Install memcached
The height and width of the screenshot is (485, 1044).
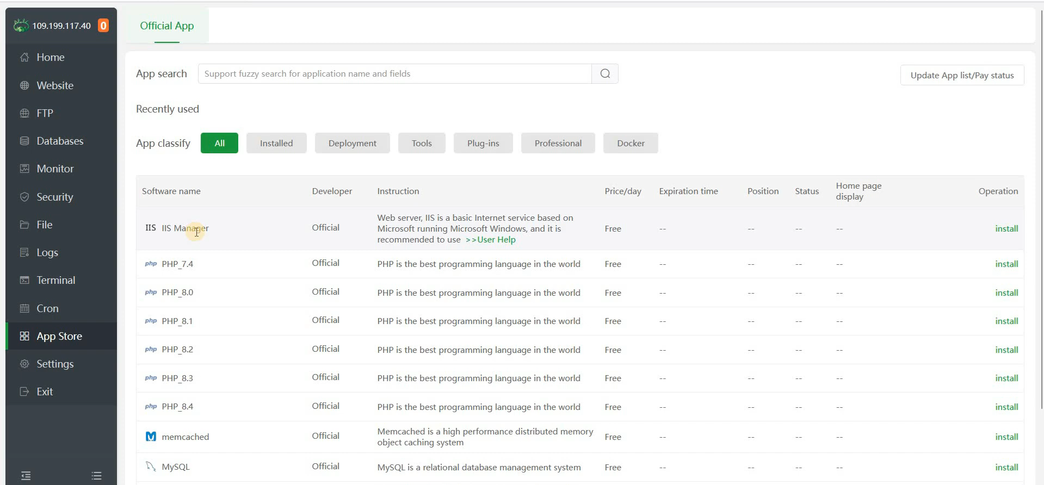[1006, 437]
